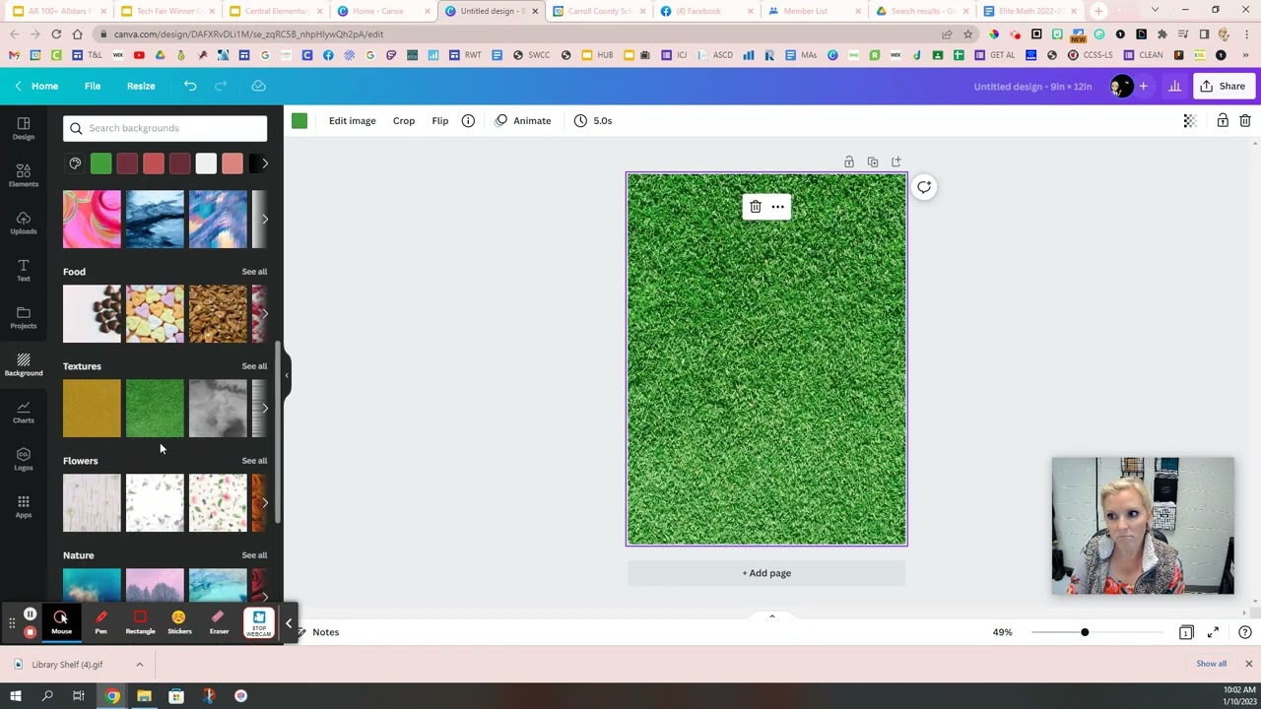Delete the background using the floating trash icon
1261x709 pixels.
pyautogui.click(x=756, y=207)
